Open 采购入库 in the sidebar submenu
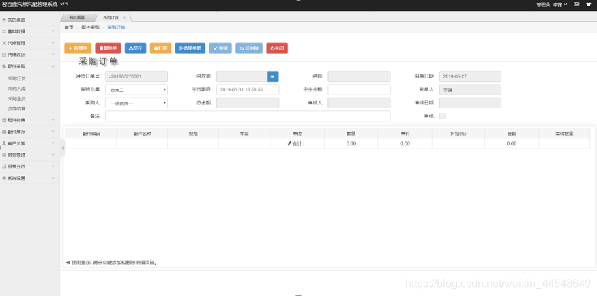The height and width of the screenshot is (296, 597). click(x=17, y=89)
